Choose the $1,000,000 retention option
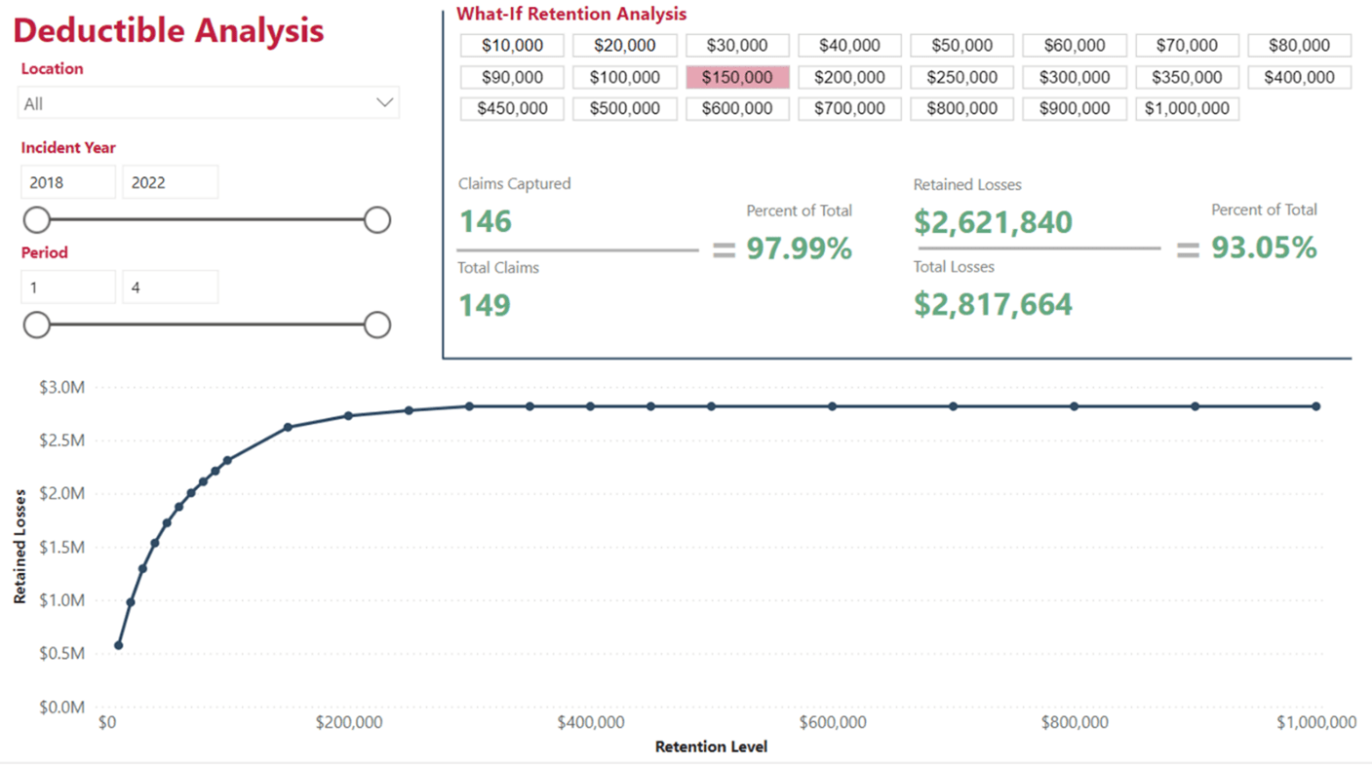Screen dimensions: 1372x765 pos(1186,108)
